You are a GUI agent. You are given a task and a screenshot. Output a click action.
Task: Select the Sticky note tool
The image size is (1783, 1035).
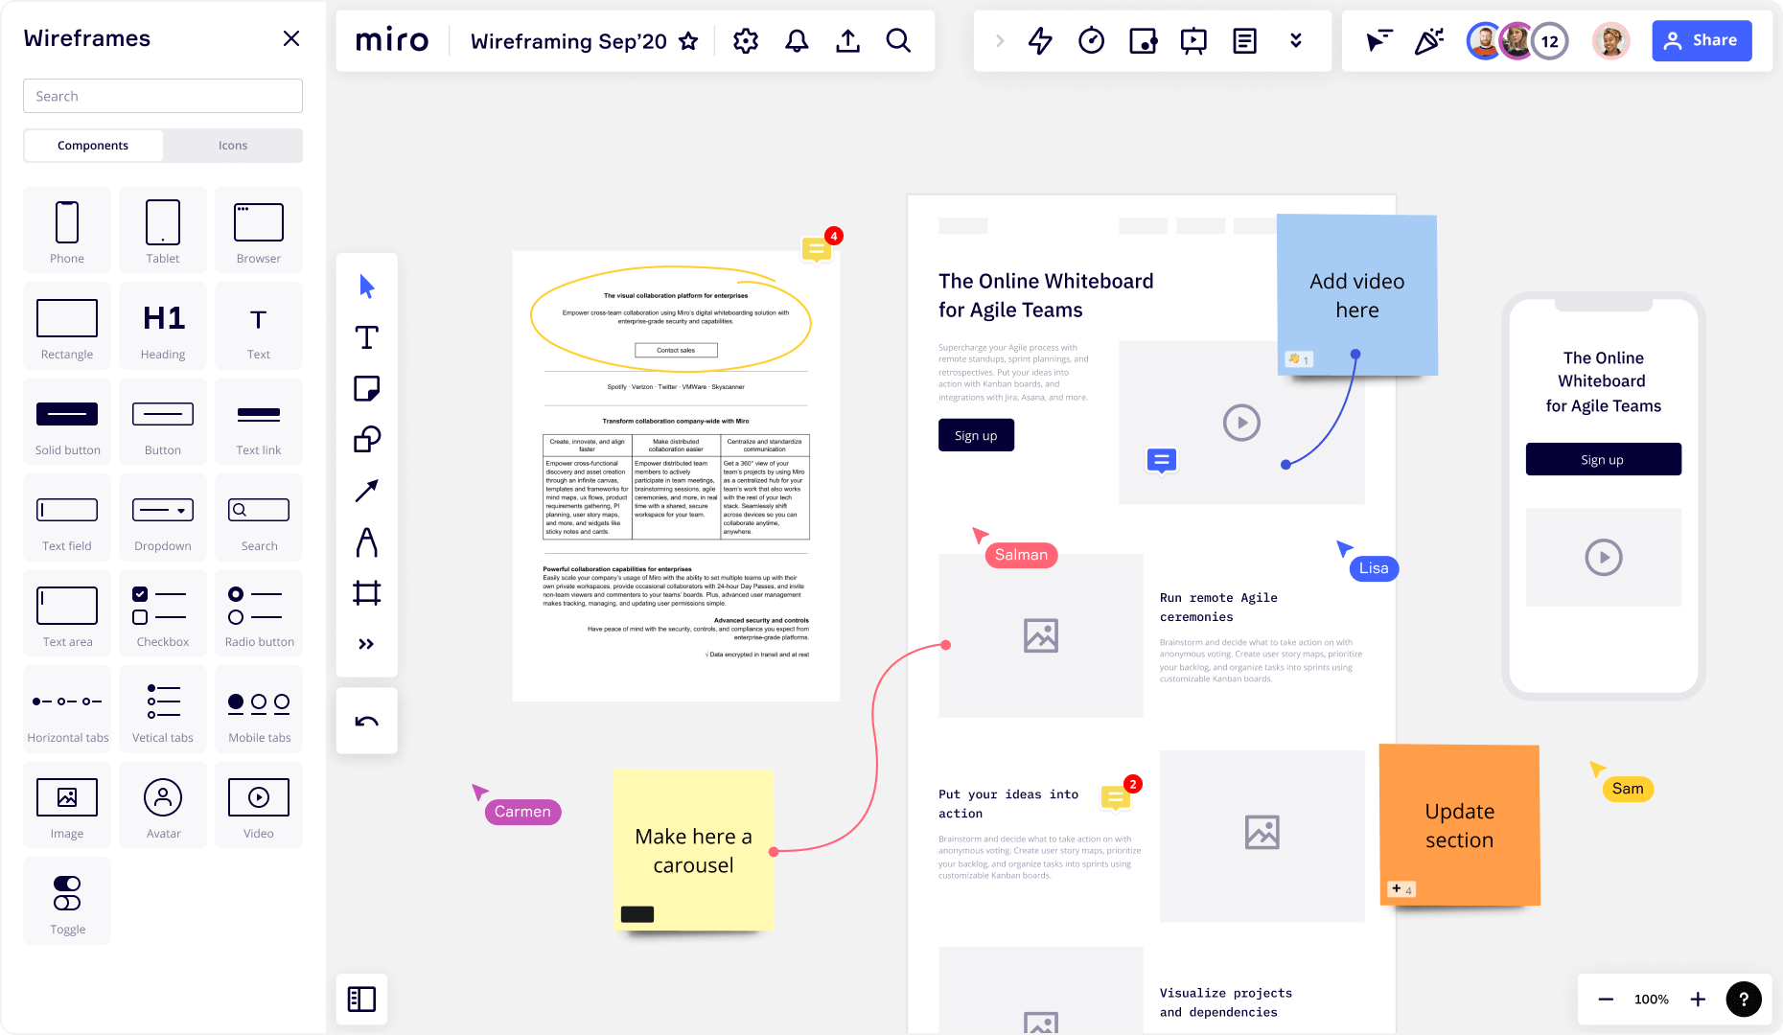[x=366, y=389]
